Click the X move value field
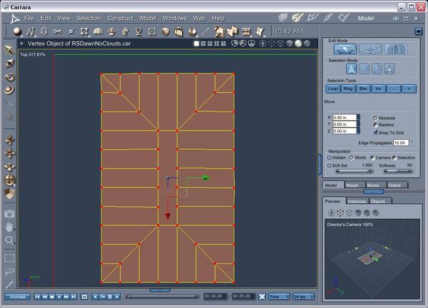This screenshot has width=428, height=308. click(x=345, y=118)
